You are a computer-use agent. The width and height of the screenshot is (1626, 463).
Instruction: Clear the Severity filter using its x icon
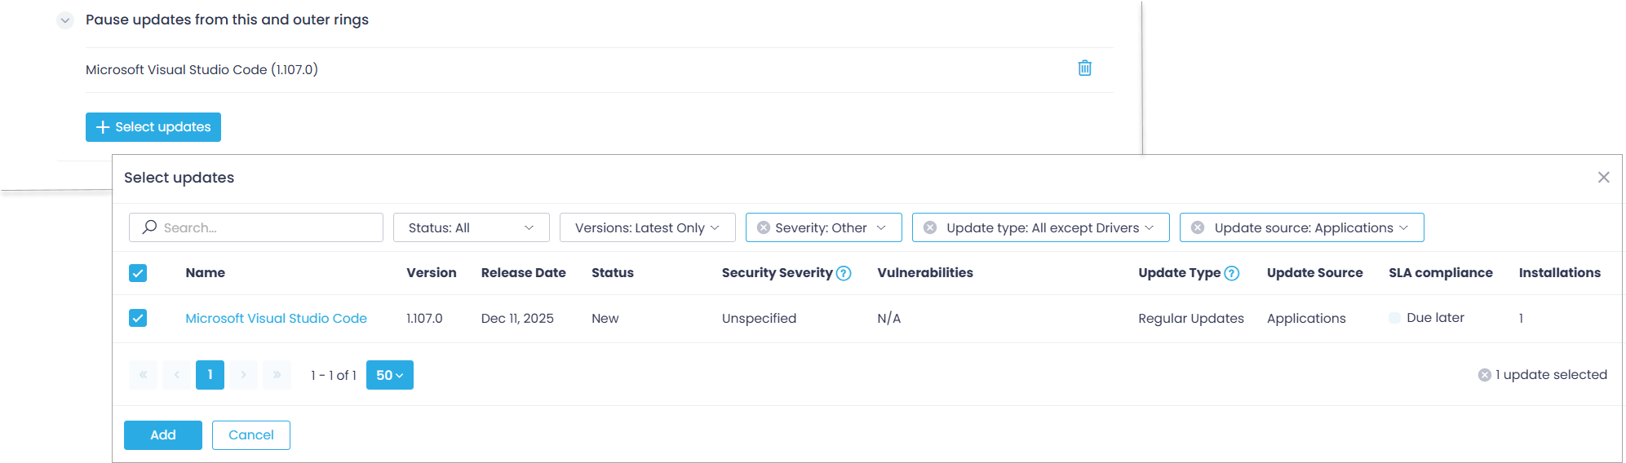(x=763, y=228)
